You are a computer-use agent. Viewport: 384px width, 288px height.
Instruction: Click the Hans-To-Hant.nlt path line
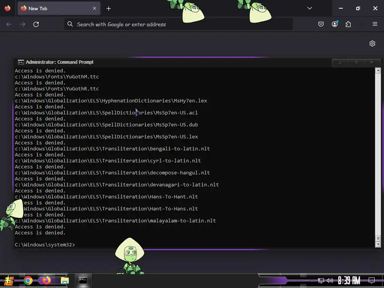(106, 196)
